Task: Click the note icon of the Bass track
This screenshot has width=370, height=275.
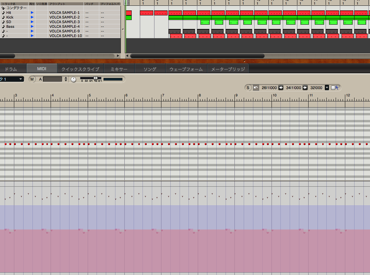Action: coord(3,26)
